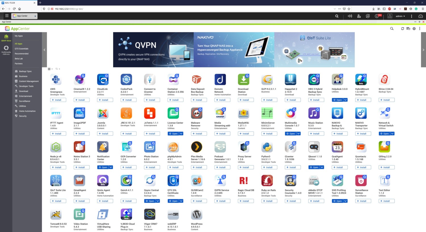Select the Tomcat8 app icon
The image size is (426, 232).
coord(56,214)
